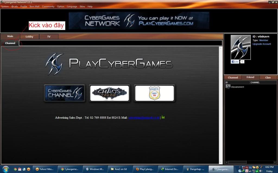This screenshot has height=173, width=278.
Task: Open the Community menu
Action: [48, 6]
